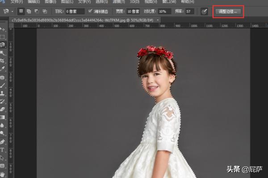The width and height of the screenshot is (268, 178).
Task: Select the Brush tool
Action: pyautogui.click(x=3, y=85)
